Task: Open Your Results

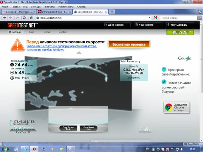Action: (149, 25)
